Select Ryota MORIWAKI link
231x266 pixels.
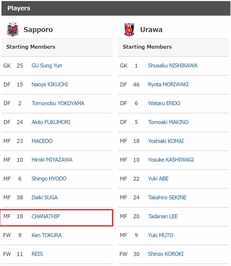click(168, 85)
